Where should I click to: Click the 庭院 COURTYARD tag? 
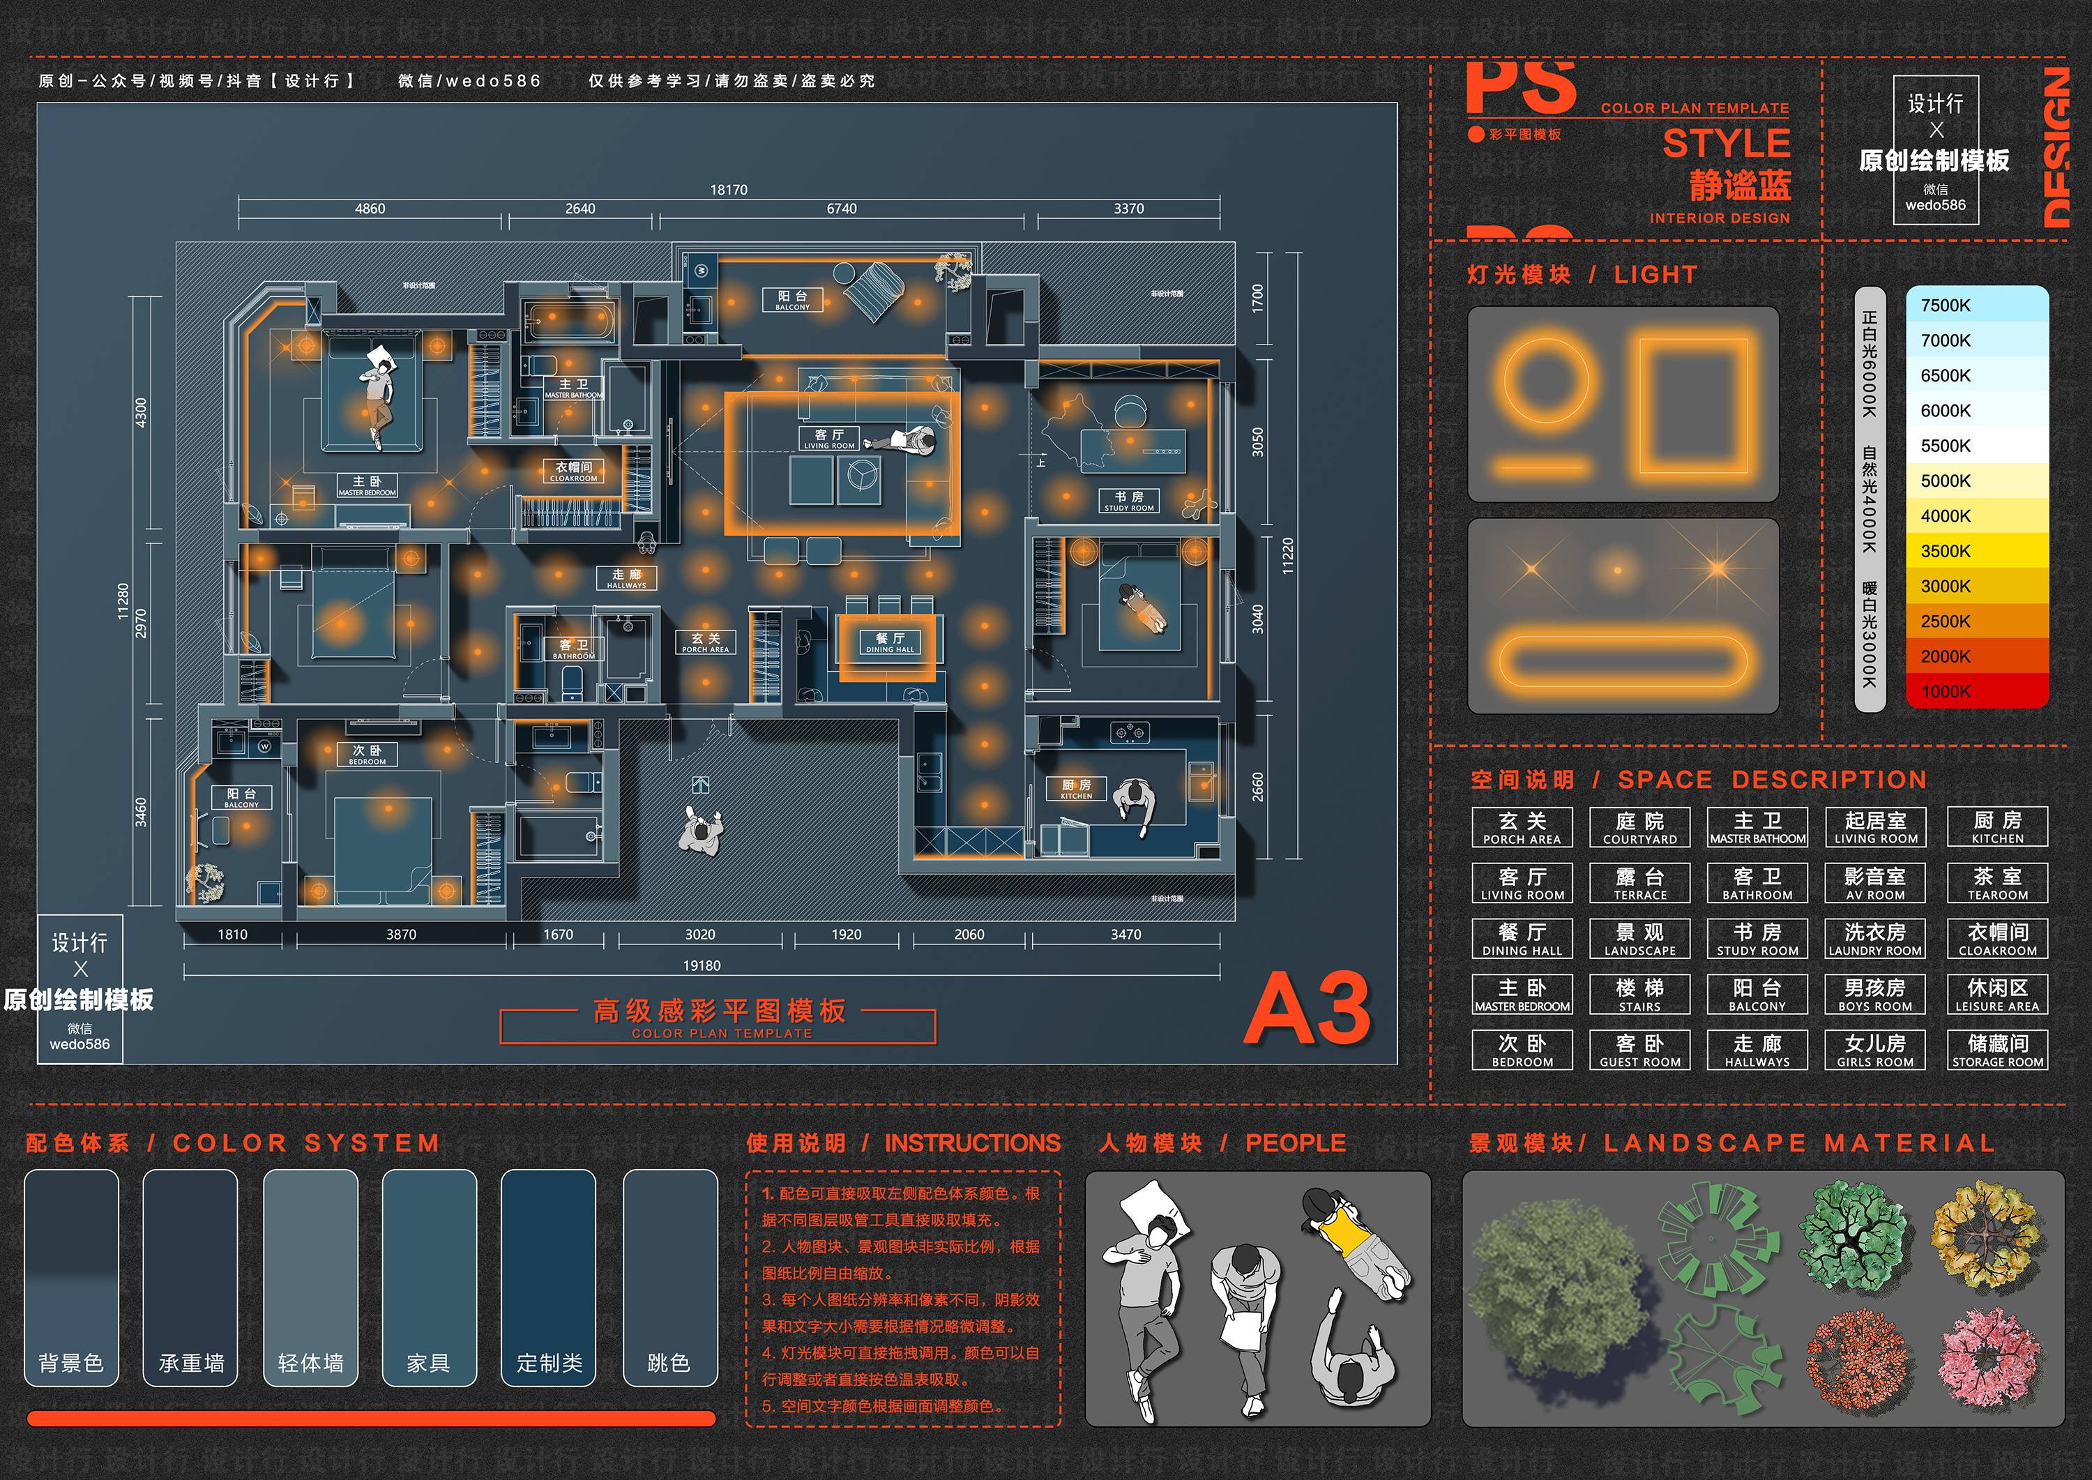click(1640, 826)
